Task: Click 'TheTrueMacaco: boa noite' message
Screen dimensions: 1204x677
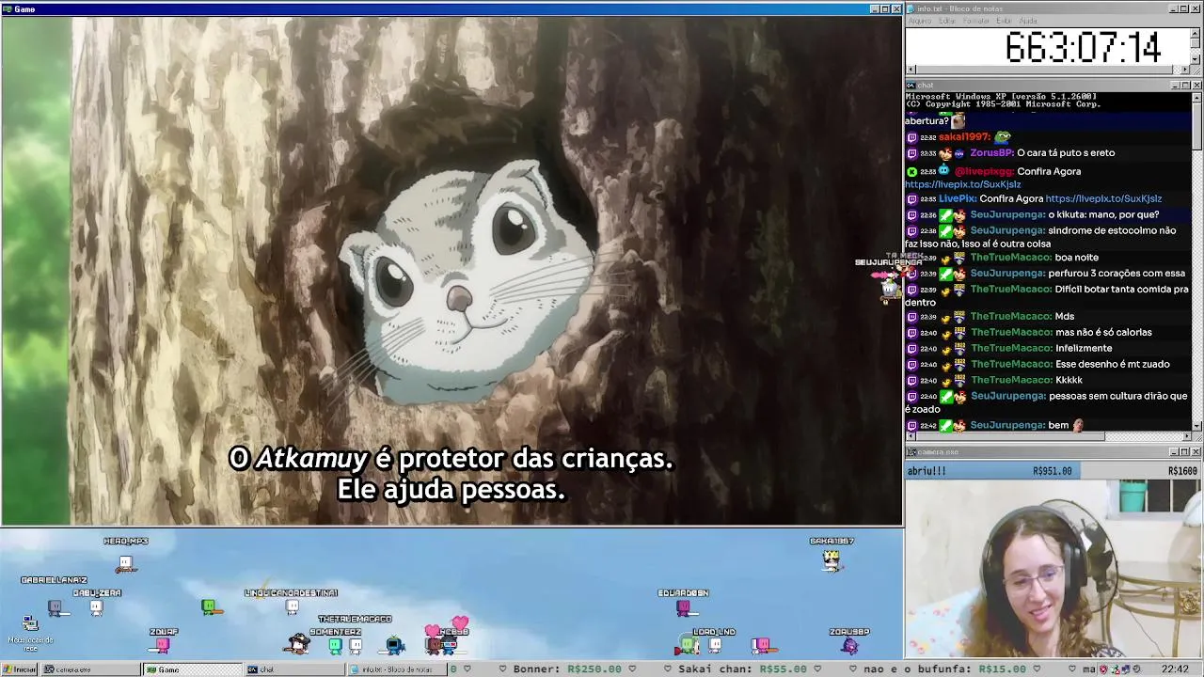Action: click(1034, 258)
